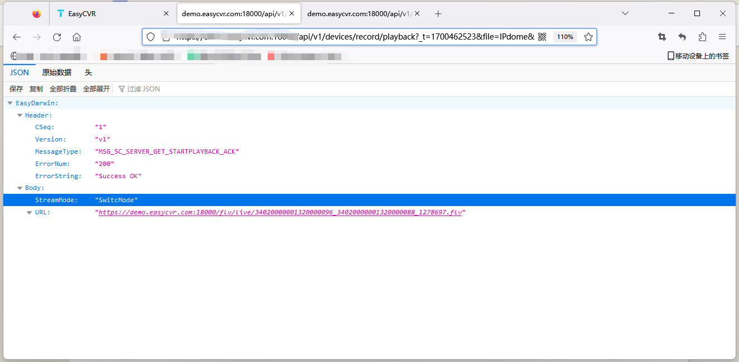Click 全部展开 expand all button
This screenshot has width=739, height=362.
[96, 89]
